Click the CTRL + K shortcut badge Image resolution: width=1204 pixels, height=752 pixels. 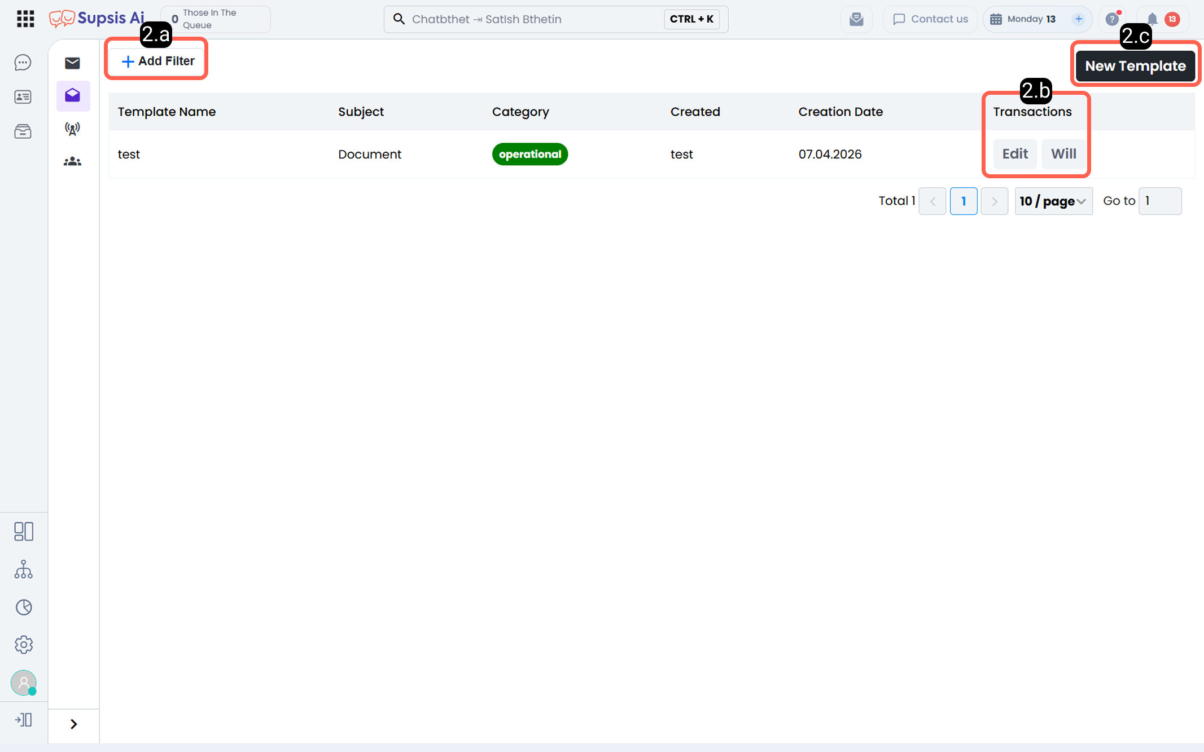691,19
